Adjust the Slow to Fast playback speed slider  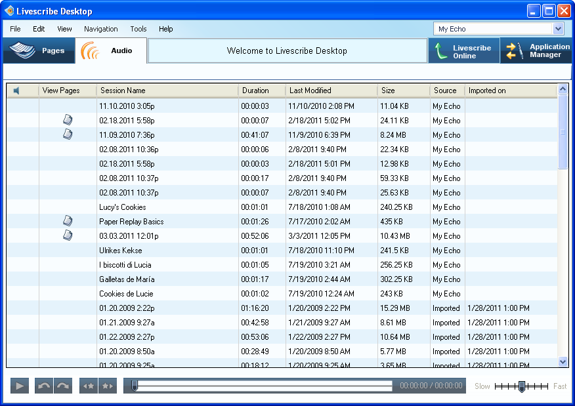coord(521,386)
